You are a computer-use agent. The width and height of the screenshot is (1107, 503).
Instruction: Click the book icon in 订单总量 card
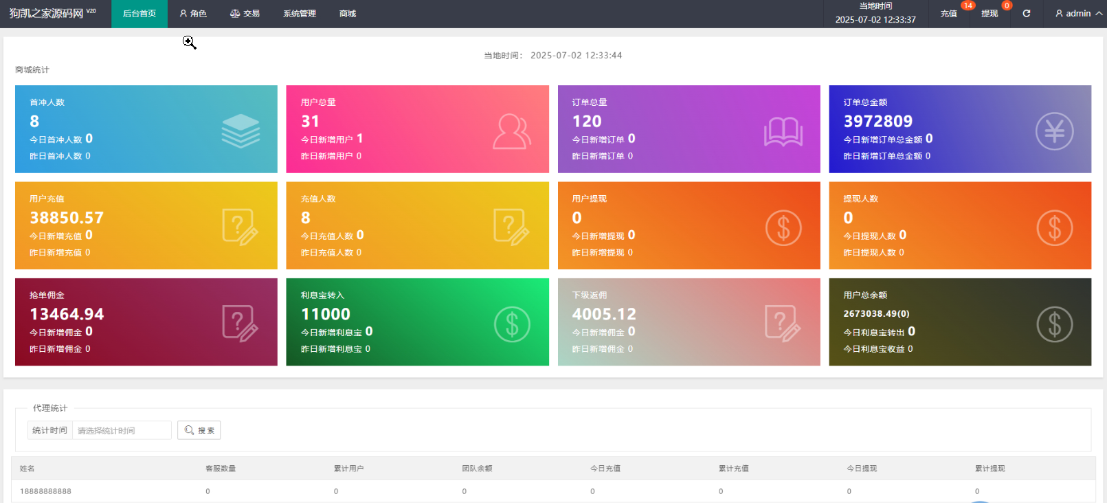[x=783, y=132]
